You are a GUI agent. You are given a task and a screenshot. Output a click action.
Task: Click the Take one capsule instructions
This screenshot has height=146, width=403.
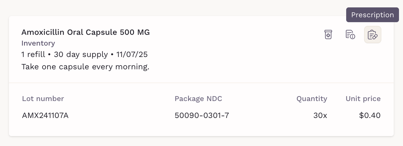point(85,67)
